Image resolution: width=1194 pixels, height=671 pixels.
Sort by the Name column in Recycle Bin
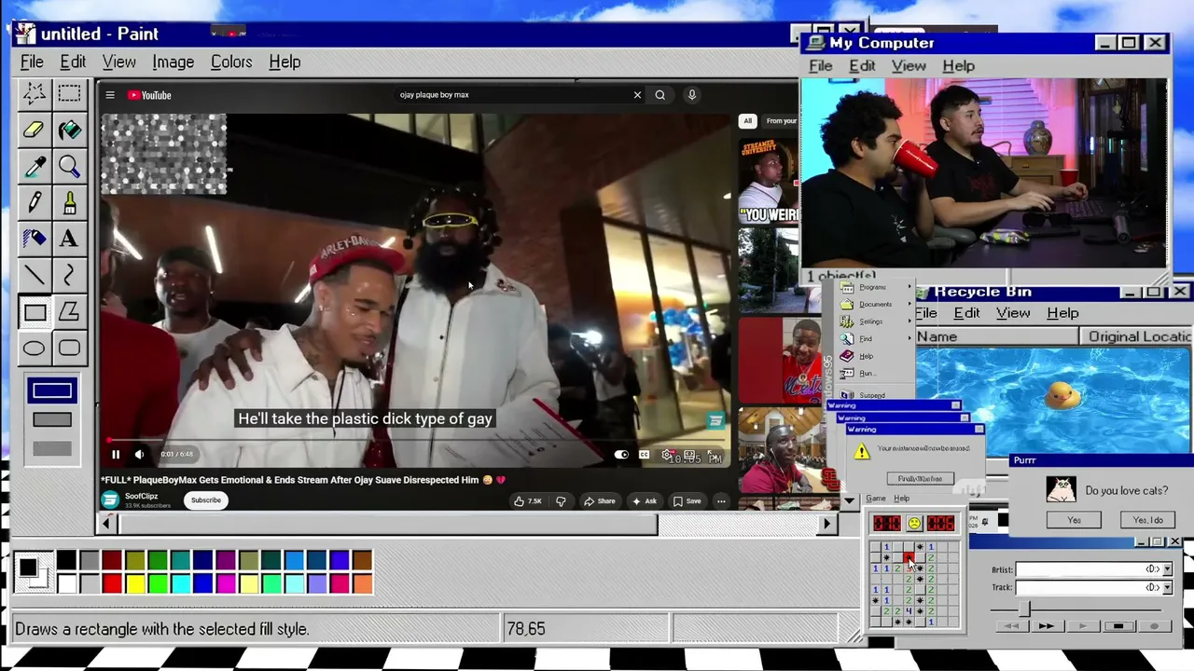click(996, 336)
